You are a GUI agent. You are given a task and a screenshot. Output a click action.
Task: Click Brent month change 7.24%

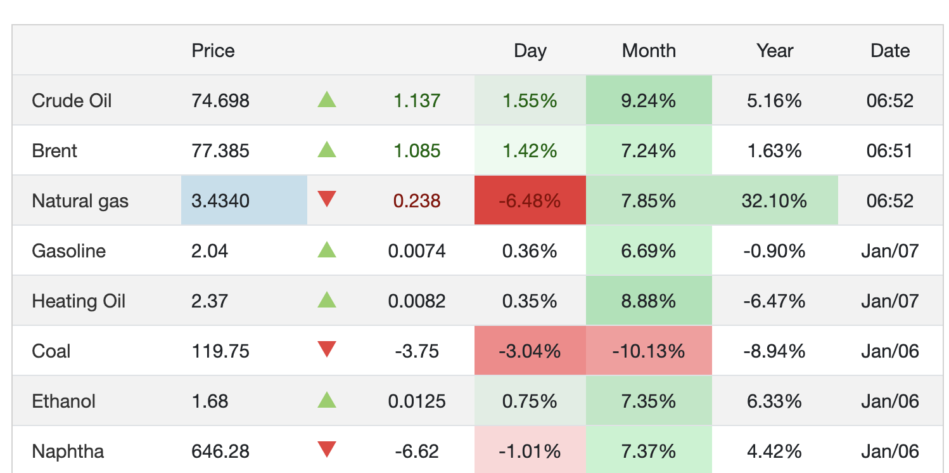tap(649, 151)
